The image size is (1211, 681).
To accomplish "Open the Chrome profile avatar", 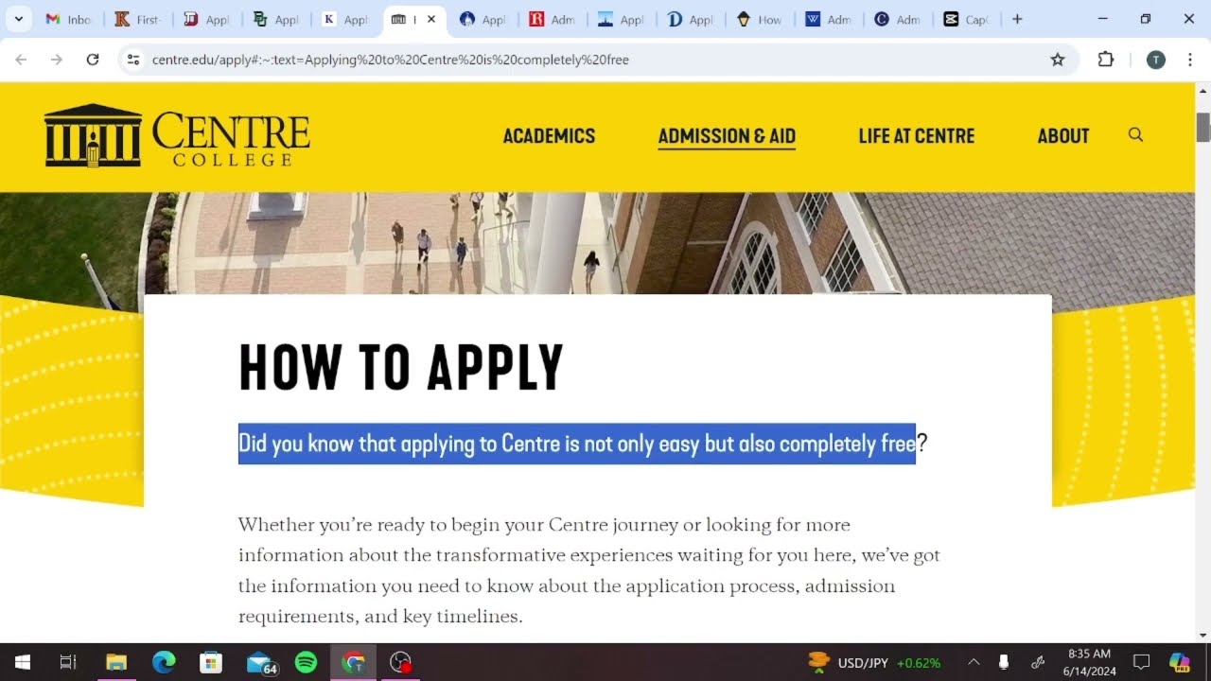I will pyautogui.click(x=1155, y=60).
